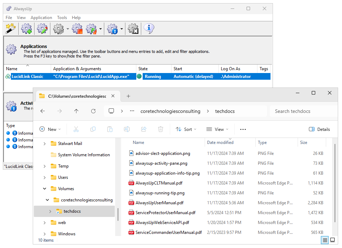Screen dimensions: 342x248
Task: Open the Help menu in AlwaysUp
Action: point(76,18)
